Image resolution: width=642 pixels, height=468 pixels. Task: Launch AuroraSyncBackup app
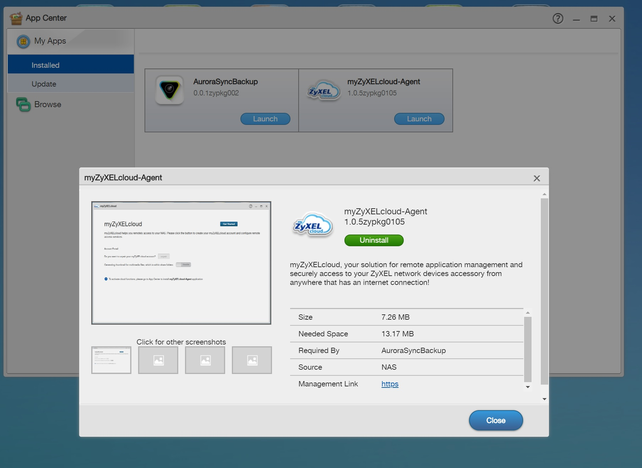[x=265, y=119]
